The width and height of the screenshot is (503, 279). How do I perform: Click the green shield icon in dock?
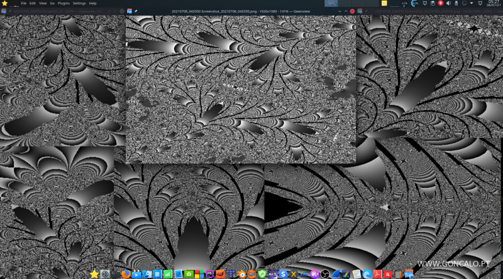coord(262,274)
